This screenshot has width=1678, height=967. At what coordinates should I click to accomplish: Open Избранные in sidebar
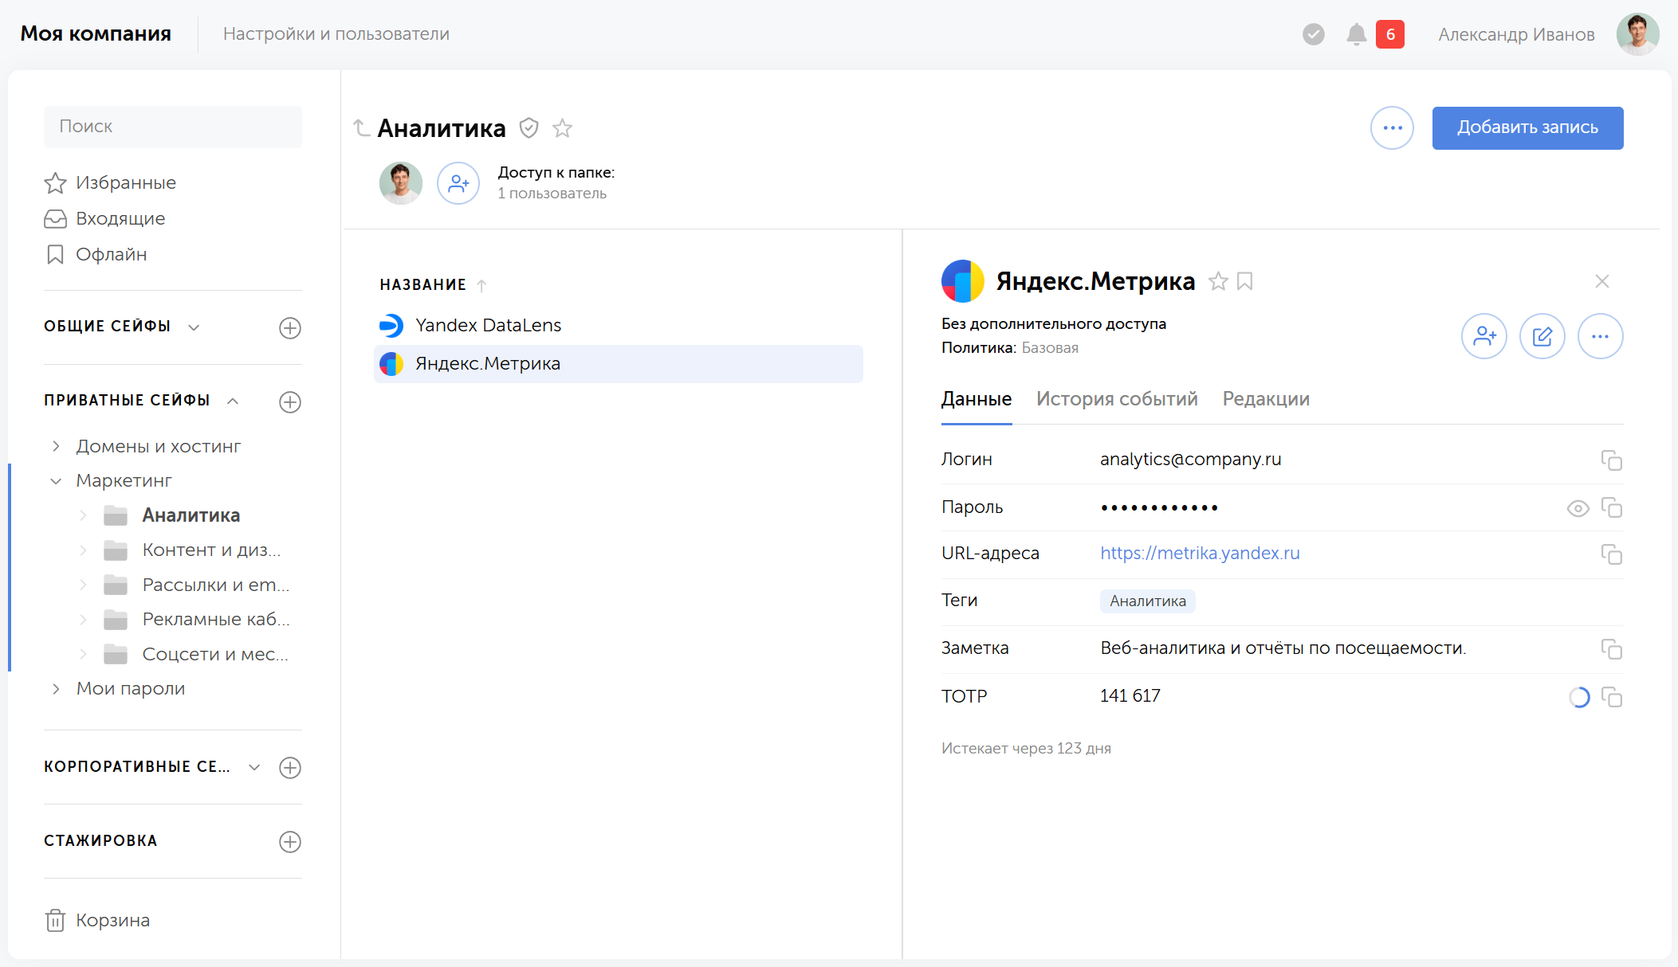point(110,183)
